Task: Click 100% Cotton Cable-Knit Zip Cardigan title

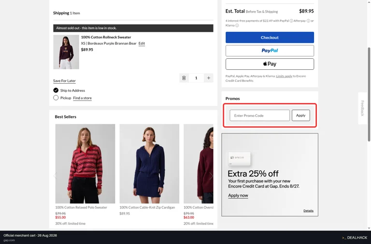Action: (x=147, y=207)
